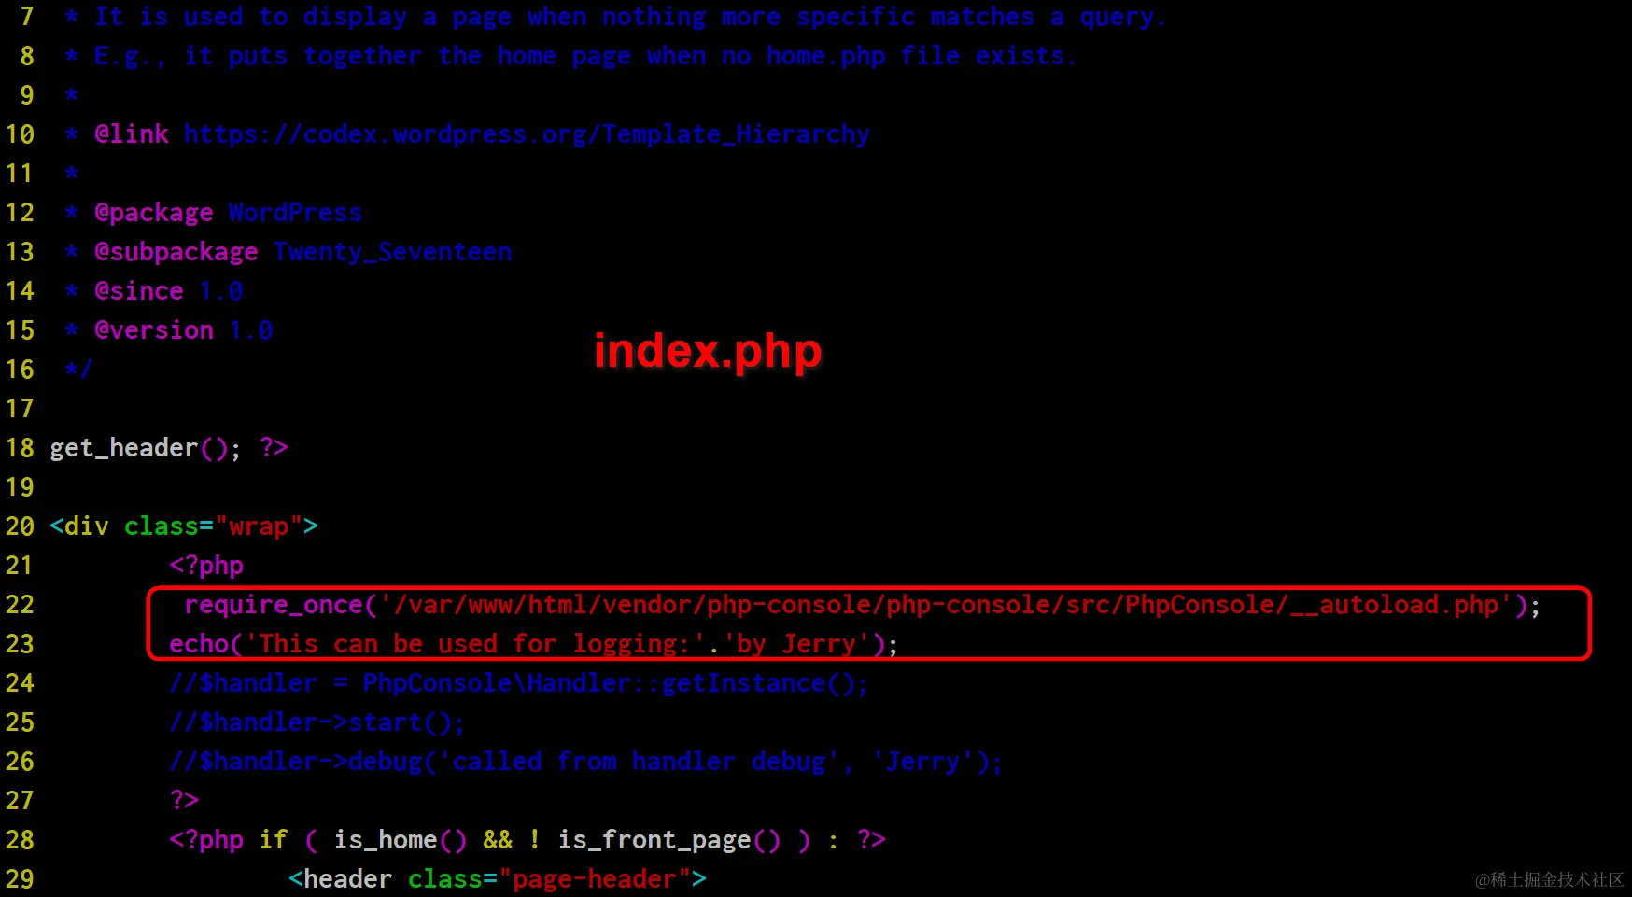Click the commented $handler->debug line
The height and width of the screenshot is (897, 1632).
coord(586,762)
